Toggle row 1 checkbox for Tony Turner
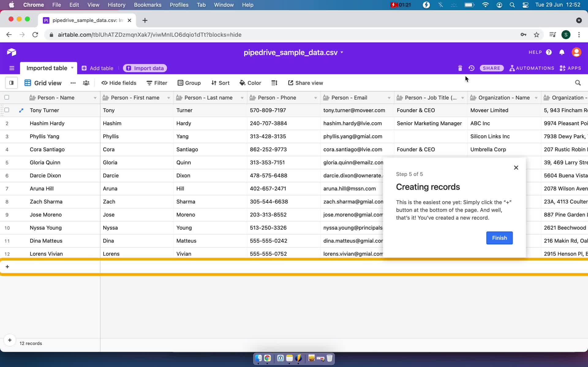The image size is (588, 367). pyautogui.click(x=6, y=110)
